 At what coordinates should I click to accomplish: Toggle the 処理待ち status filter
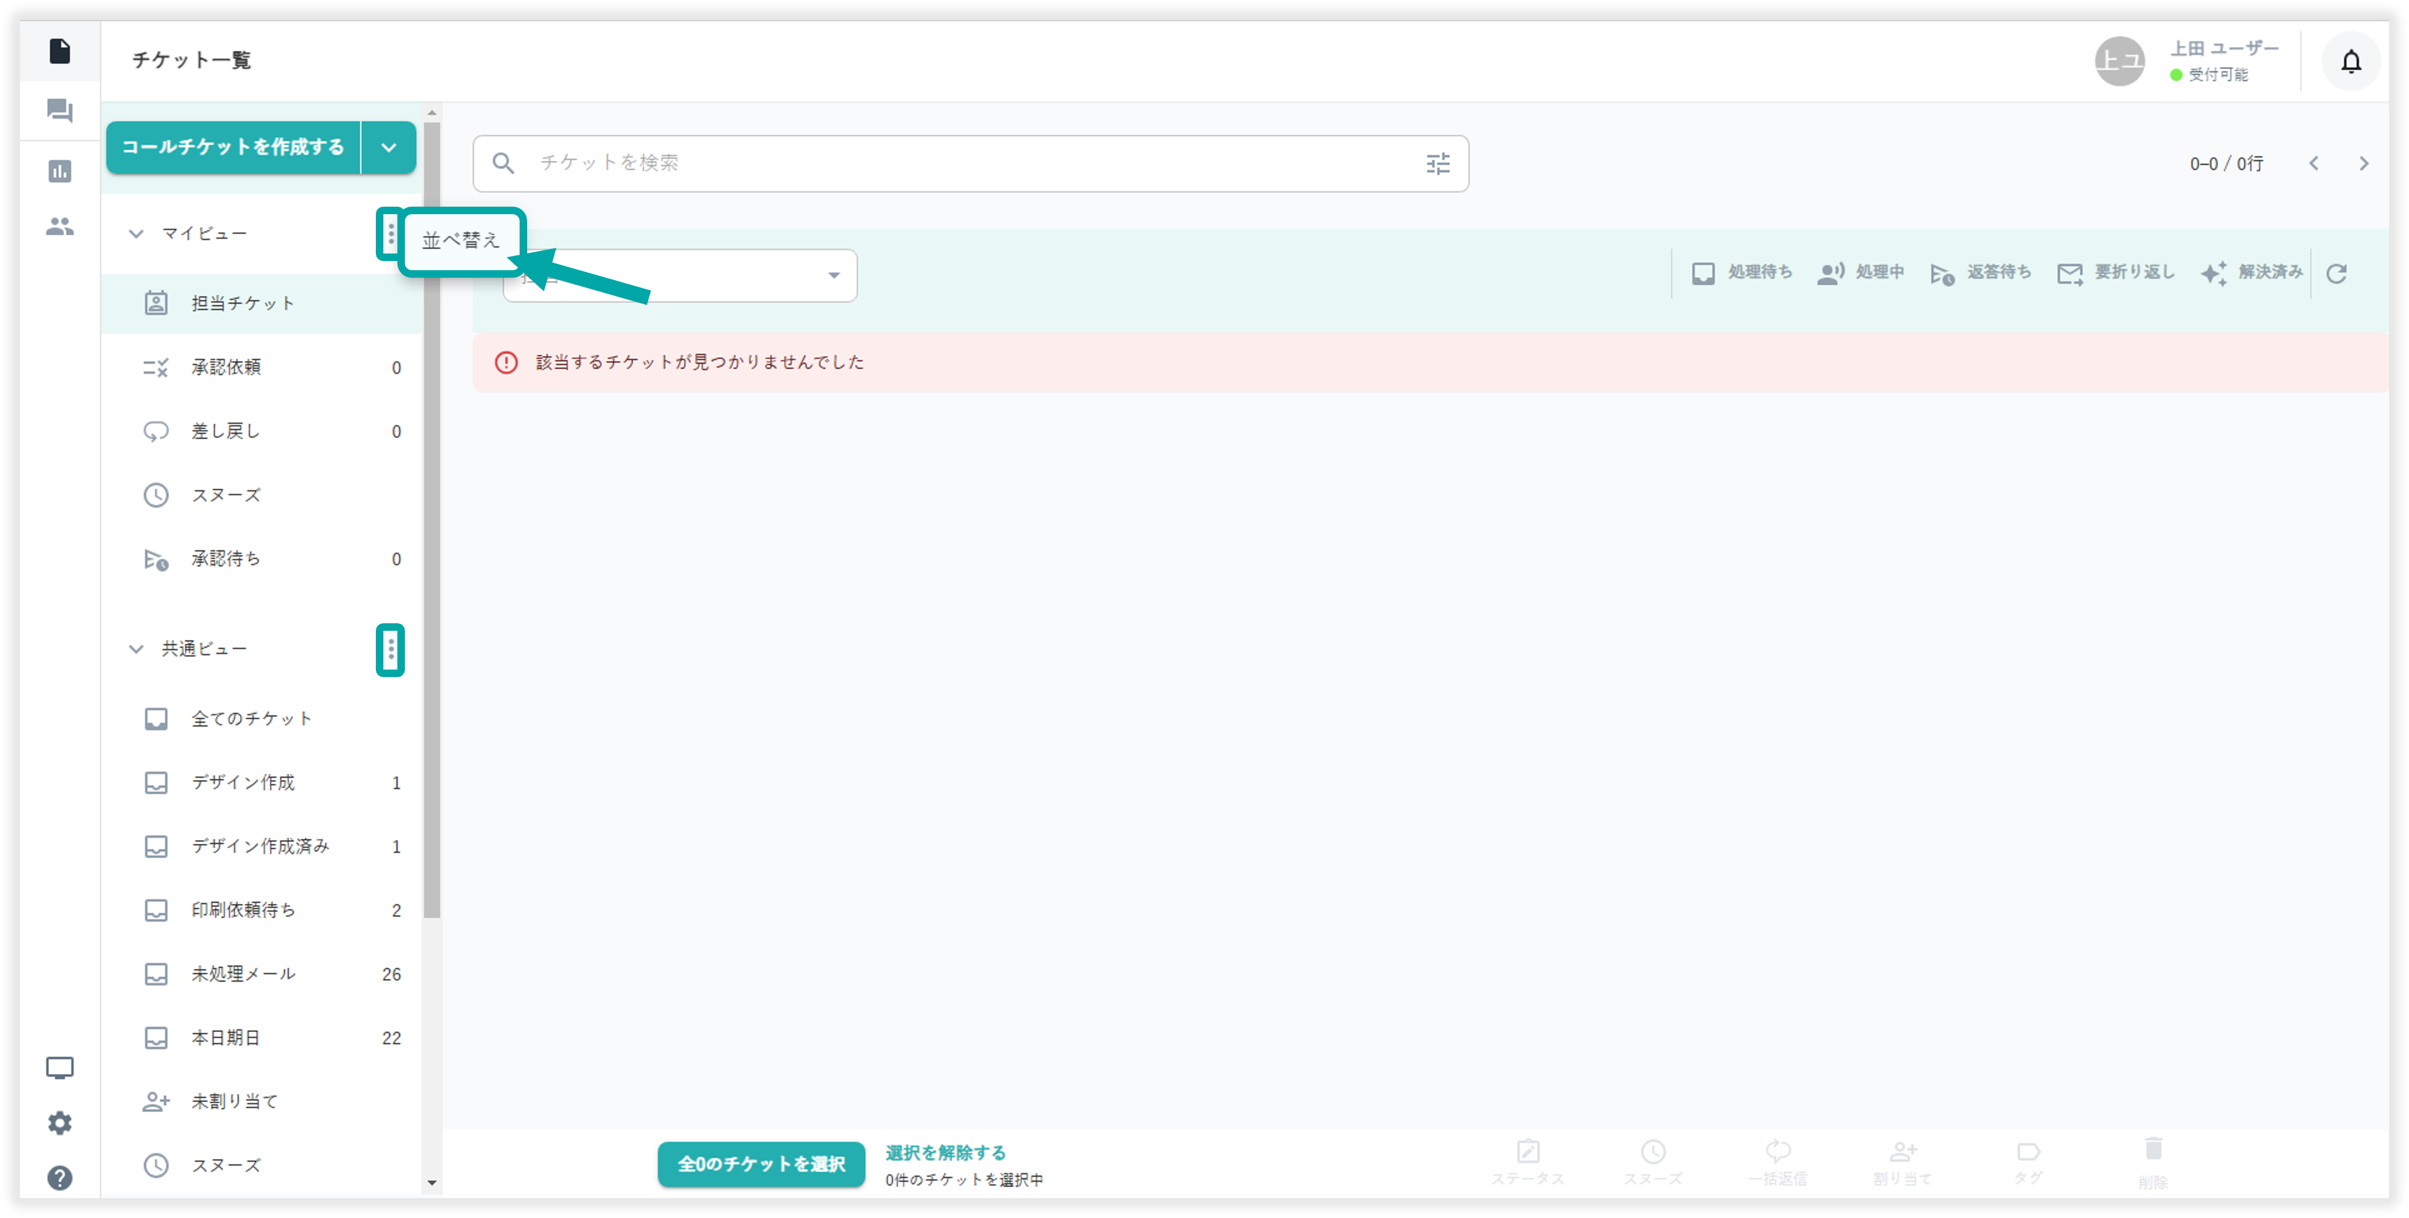[x=1741, y=273]
